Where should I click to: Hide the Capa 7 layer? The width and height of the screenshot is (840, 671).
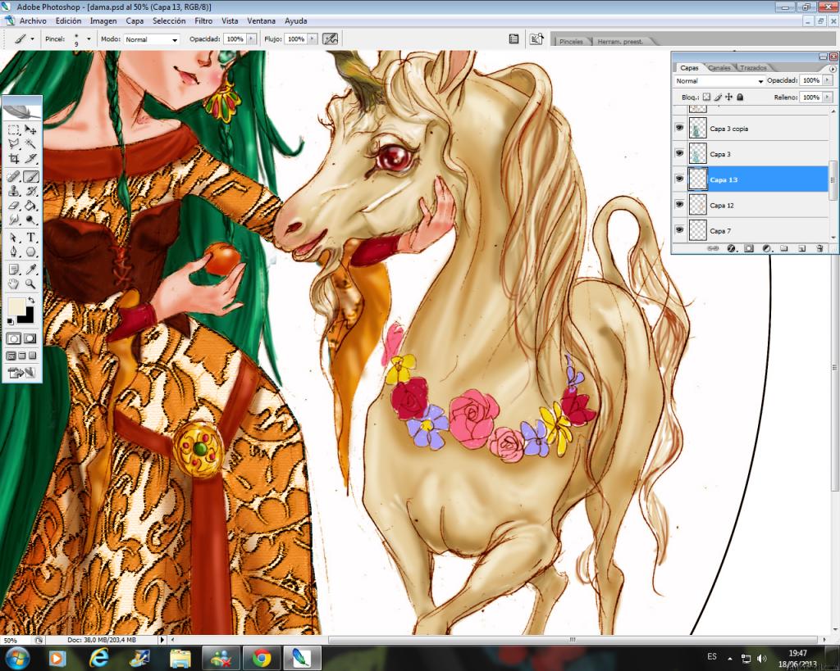pos(679,230)
